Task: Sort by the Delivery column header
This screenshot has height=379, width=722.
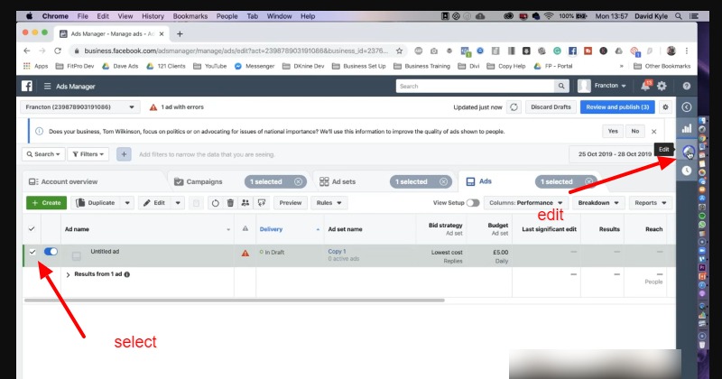Action: pyautogui.click(x=272, y=229)
